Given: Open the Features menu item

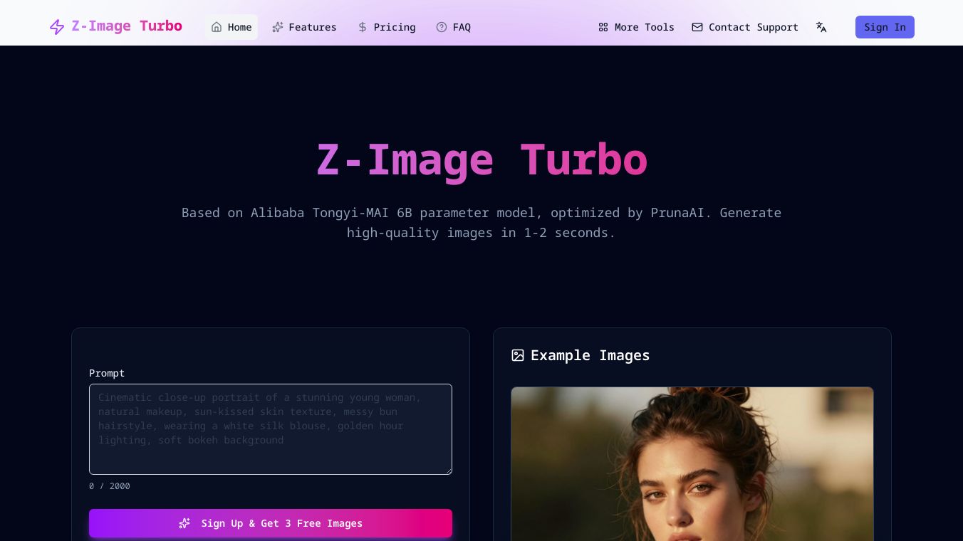Looking at the screenshot, I should [x=304, y=27].
